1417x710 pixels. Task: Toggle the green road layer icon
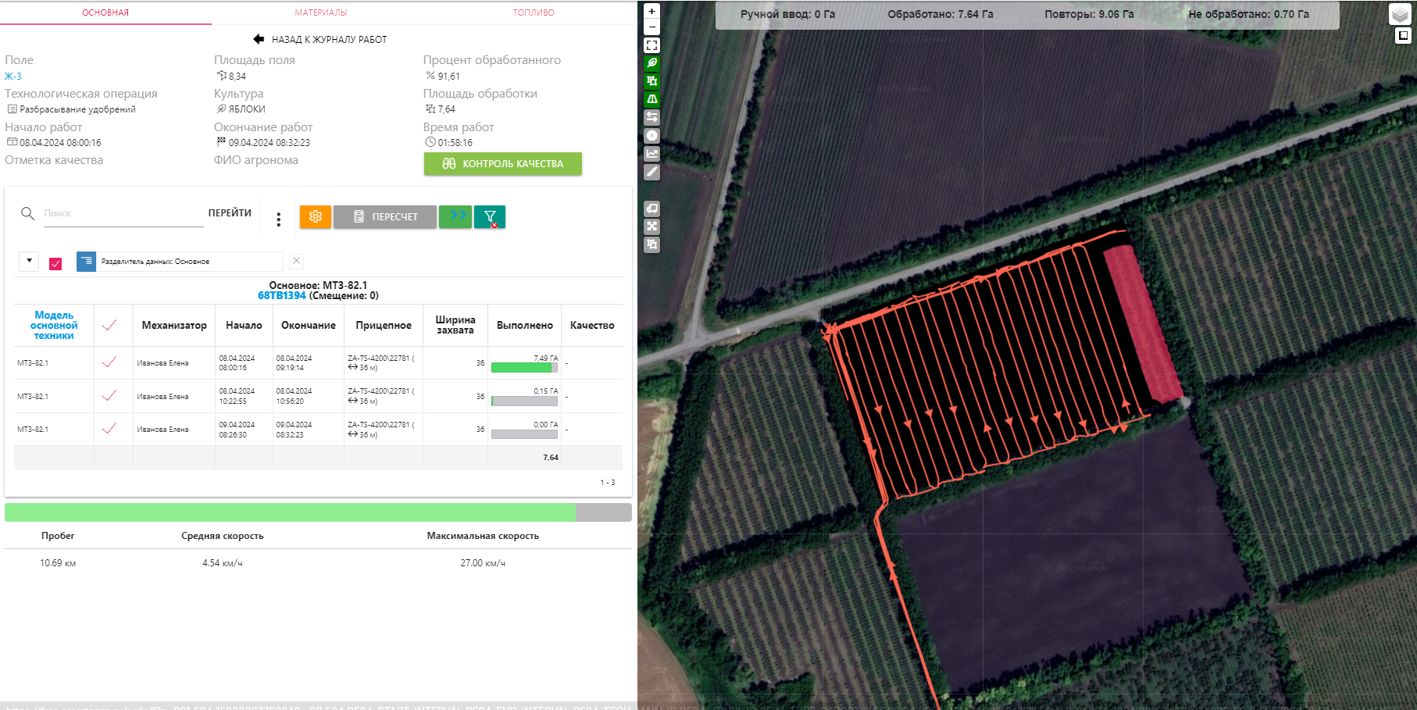(651, 99)
